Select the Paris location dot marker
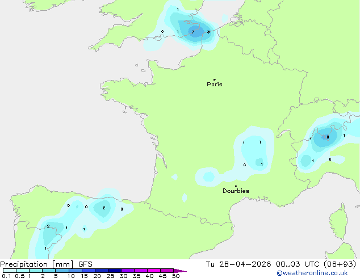The image size is (360, 278). [x=215, y=79]
